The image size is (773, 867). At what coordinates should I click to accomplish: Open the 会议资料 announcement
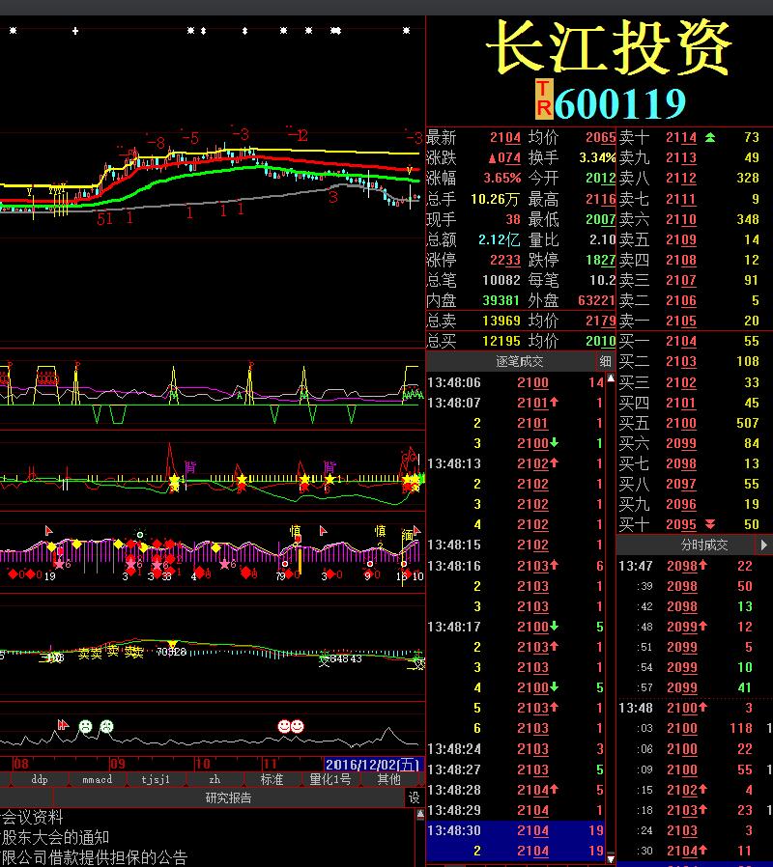point(32,817)
